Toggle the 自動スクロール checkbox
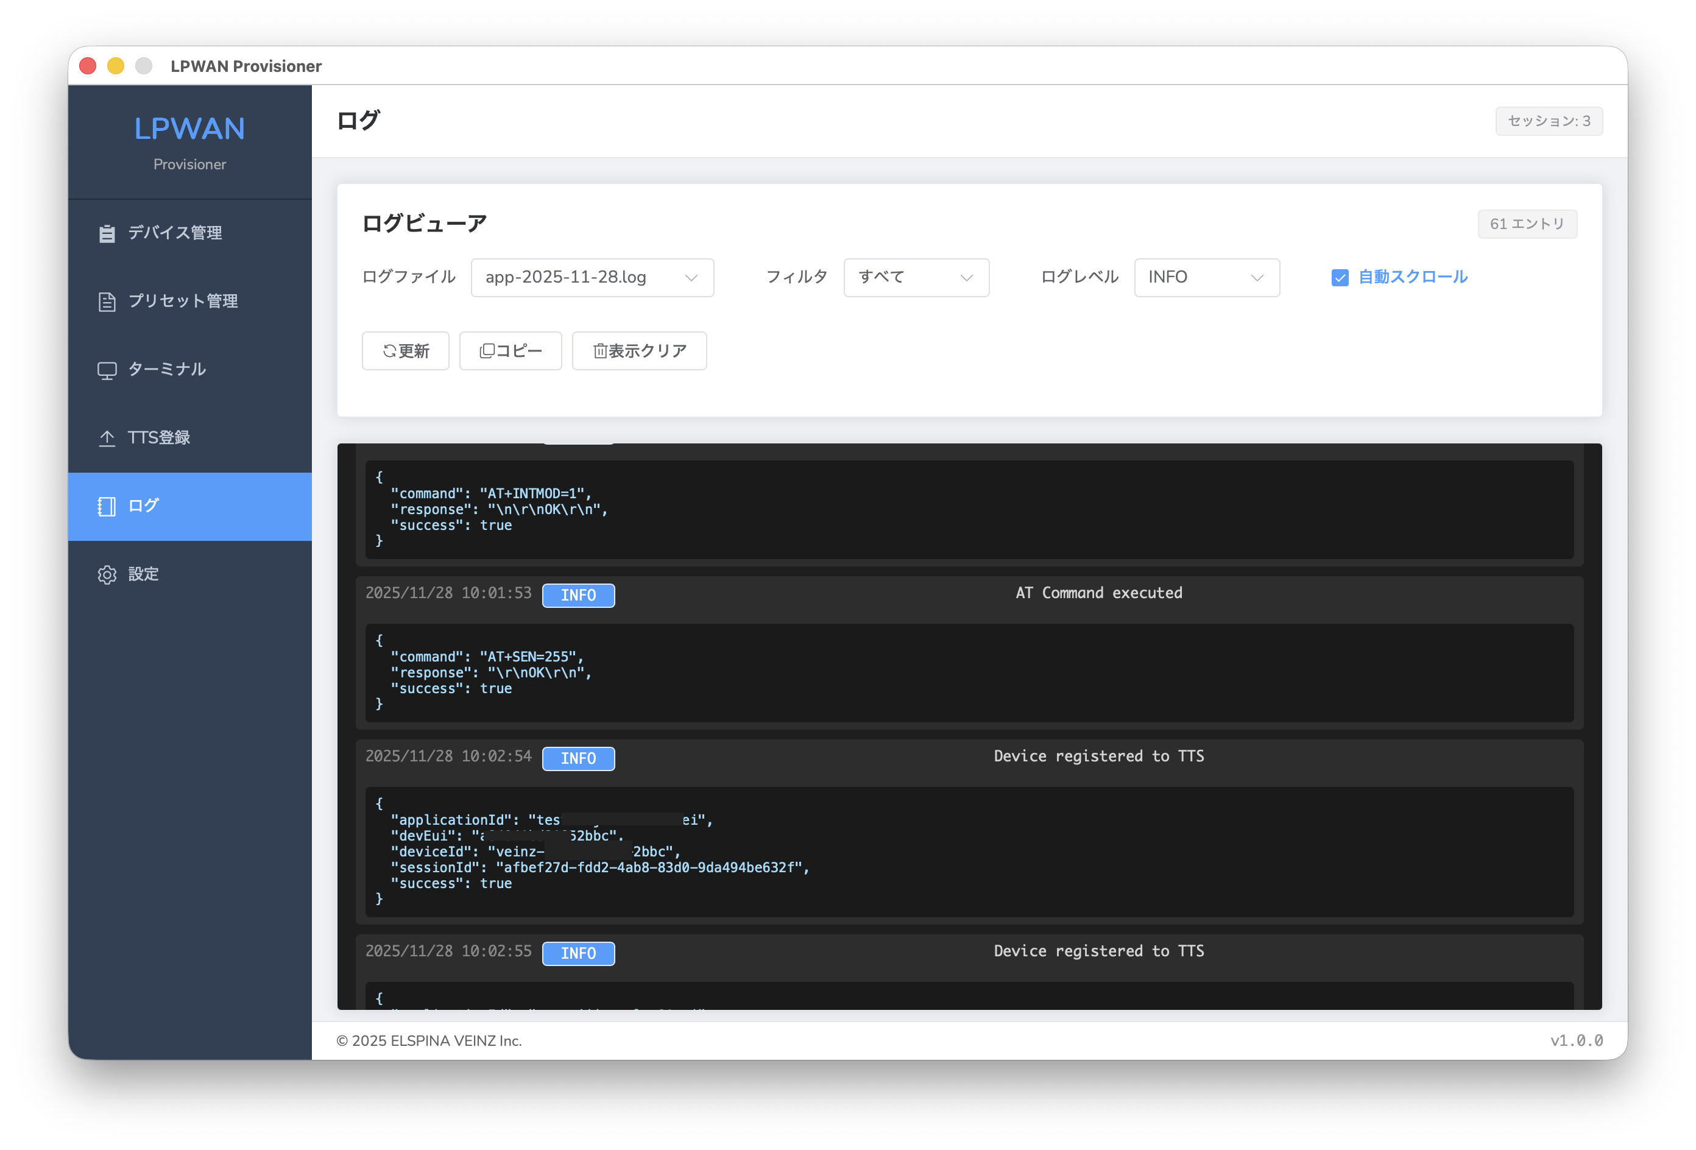Viewport: 1696px width, 1150px height. (x=1340, y=277)
